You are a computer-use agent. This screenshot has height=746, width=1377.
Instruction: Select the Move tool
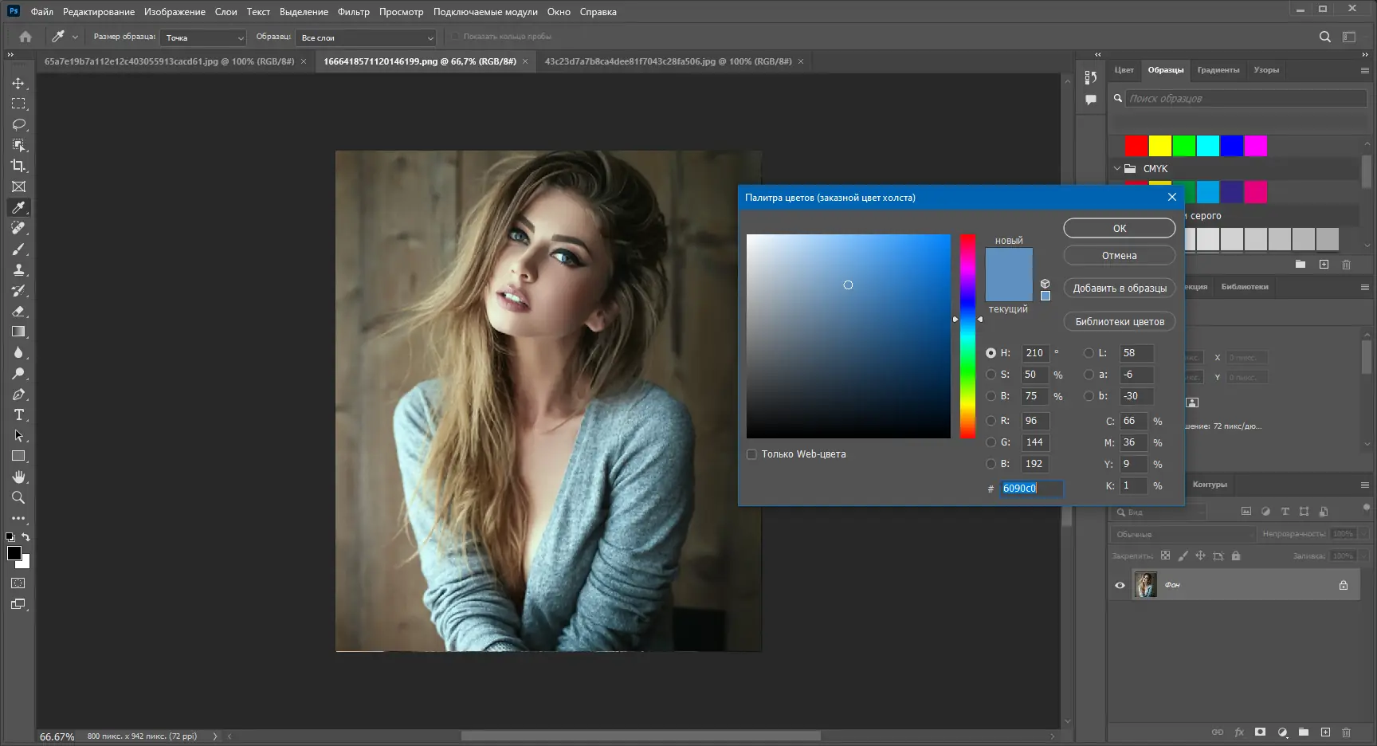[x=18, y=84]
